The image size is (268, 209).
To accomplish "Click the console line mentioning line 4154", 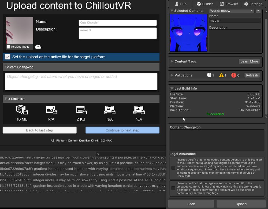I will [83, 180].
